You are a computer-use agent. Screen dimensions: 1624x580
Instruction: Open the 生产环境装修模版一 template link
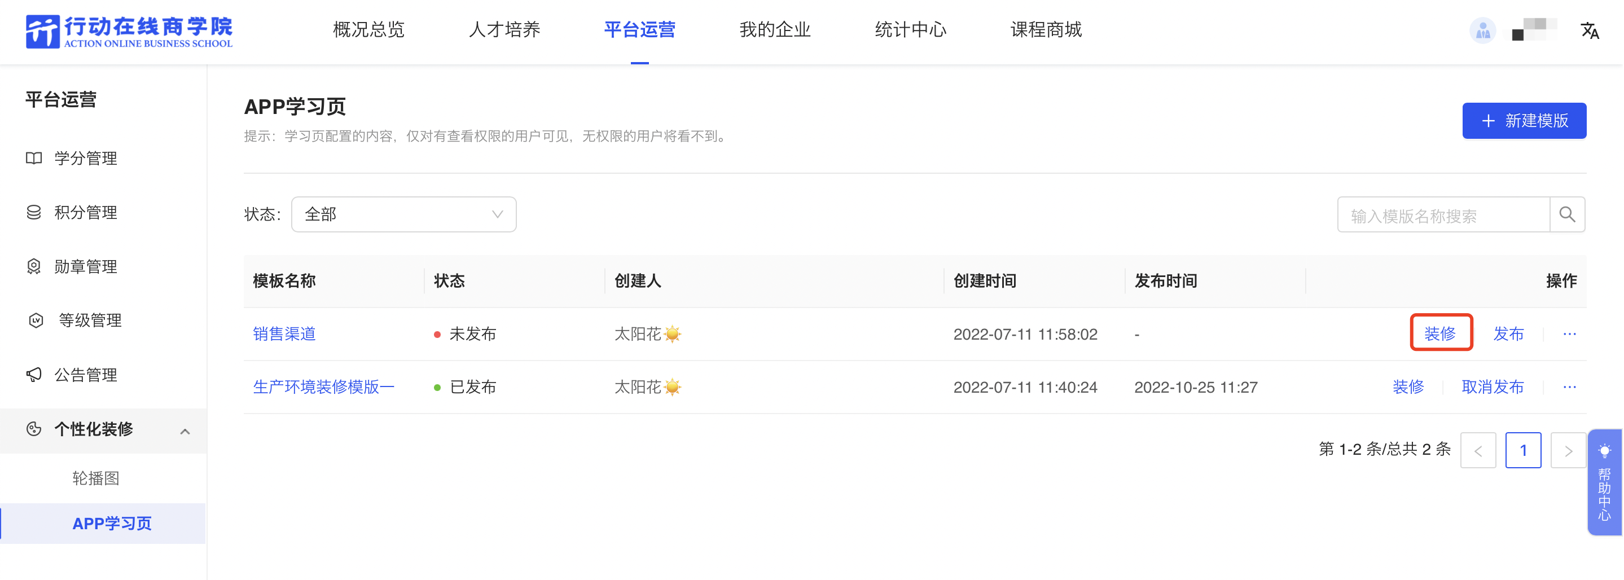(x=324, y=387)
